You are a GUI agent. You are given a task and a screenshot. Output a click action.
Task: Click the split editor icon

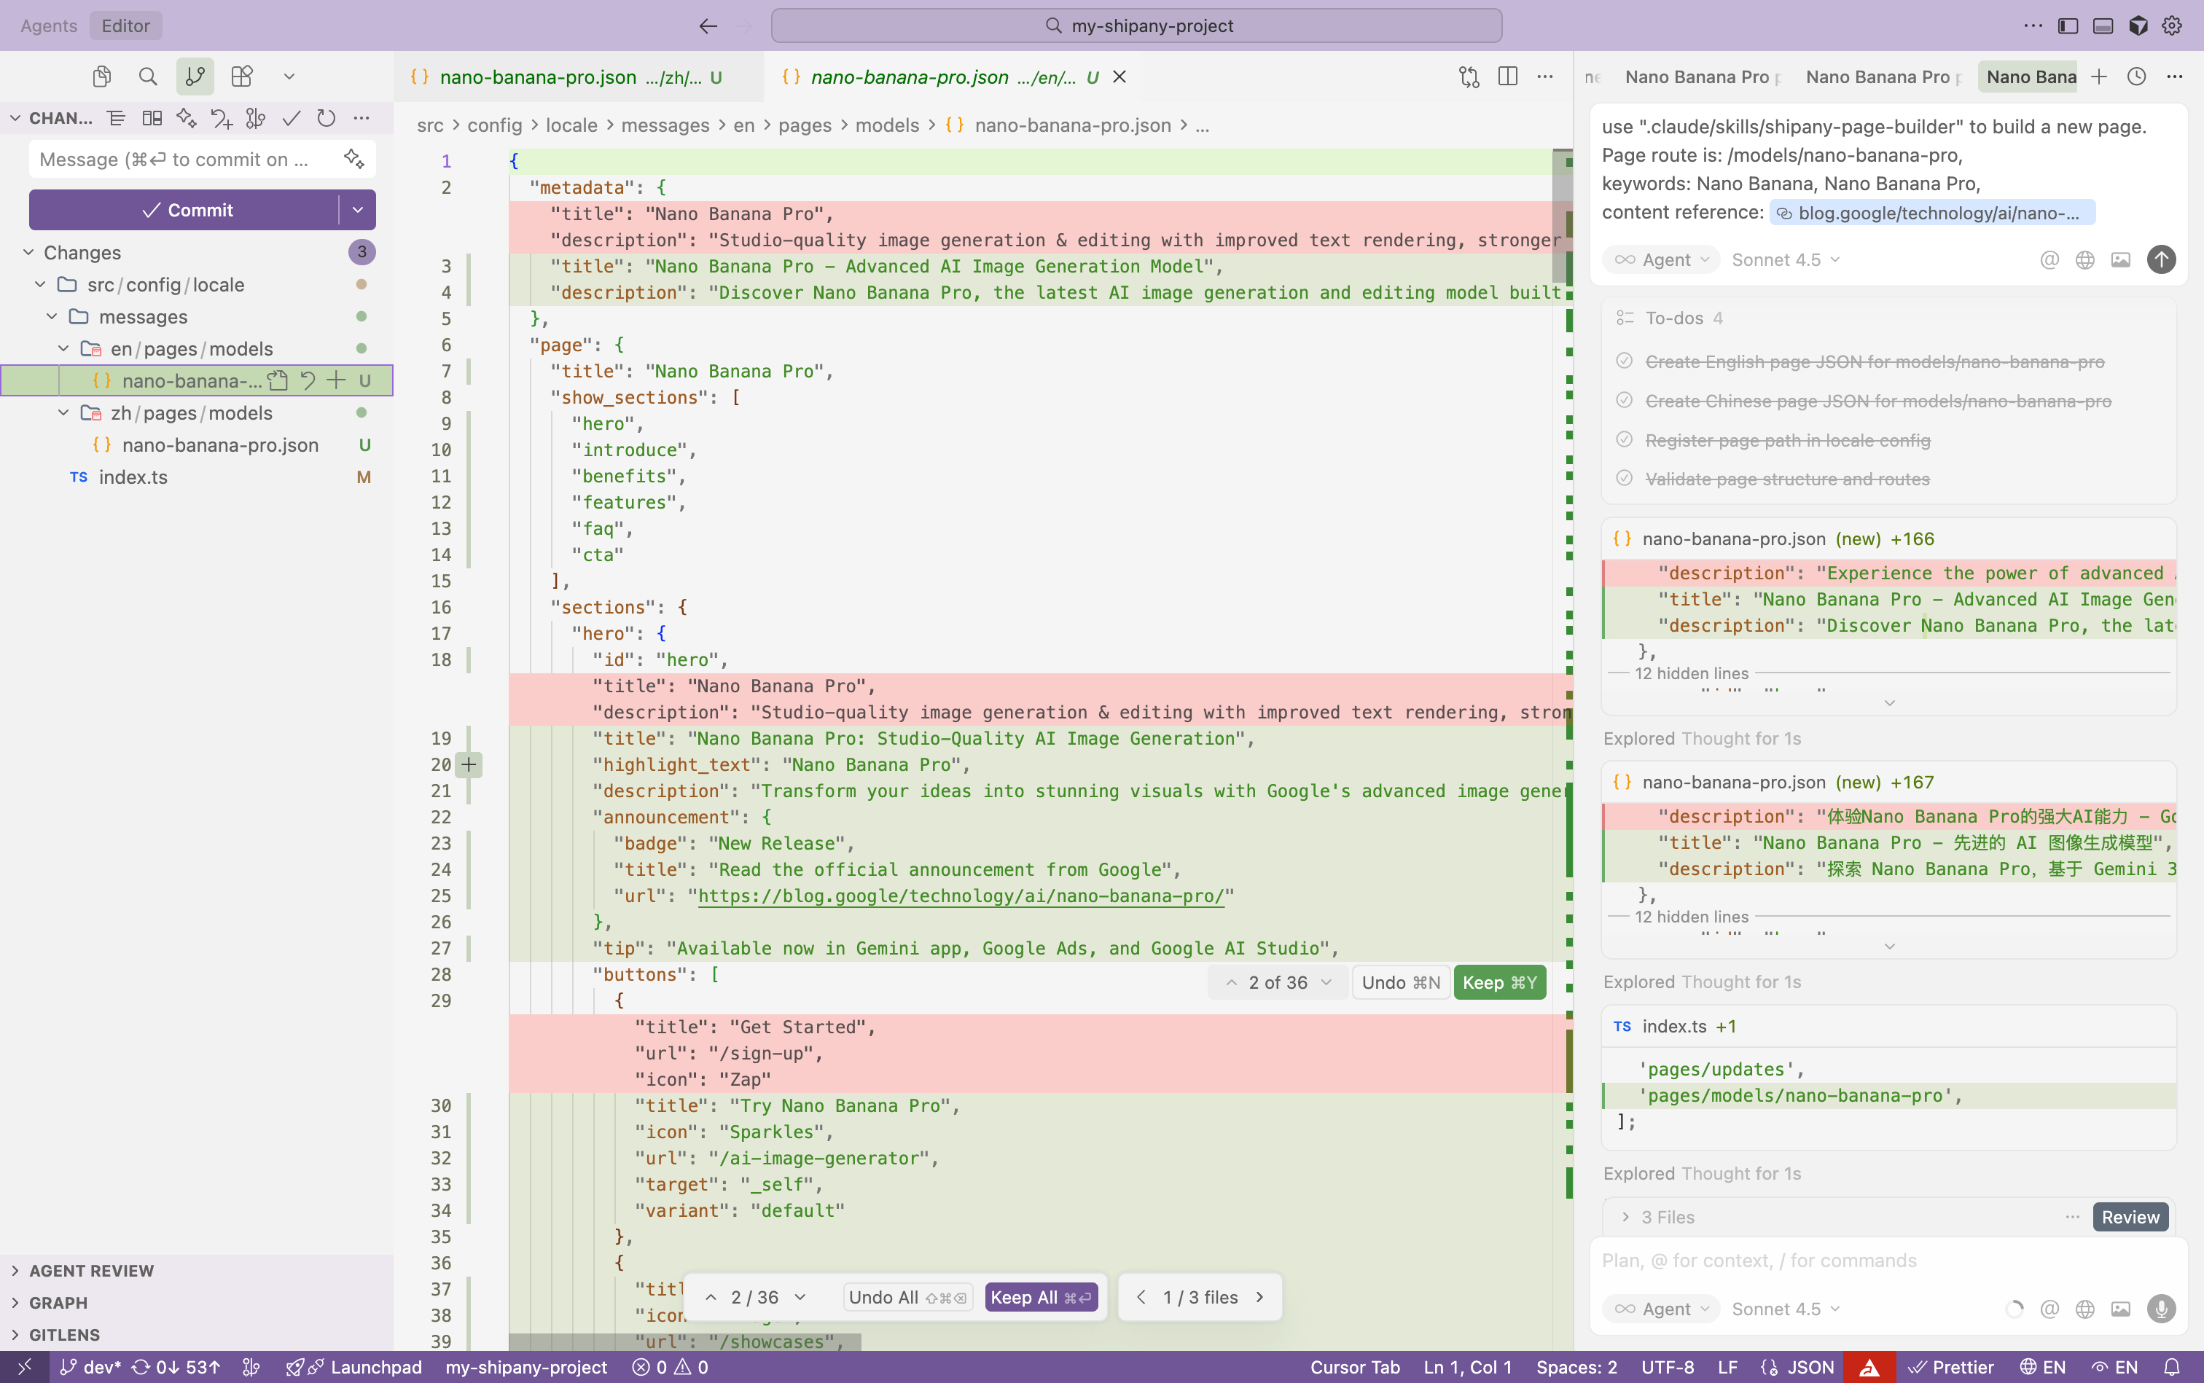(x=1508, y=77)
